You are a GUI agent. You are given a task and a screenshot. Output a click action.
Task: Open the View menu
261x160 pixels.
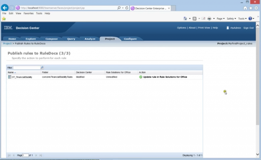click(x=18, y=13)
